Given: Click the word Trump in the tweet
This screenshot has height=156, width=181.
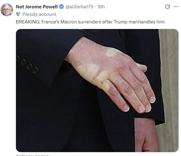Looking at the screenshot, I should (x=121, y=22).
